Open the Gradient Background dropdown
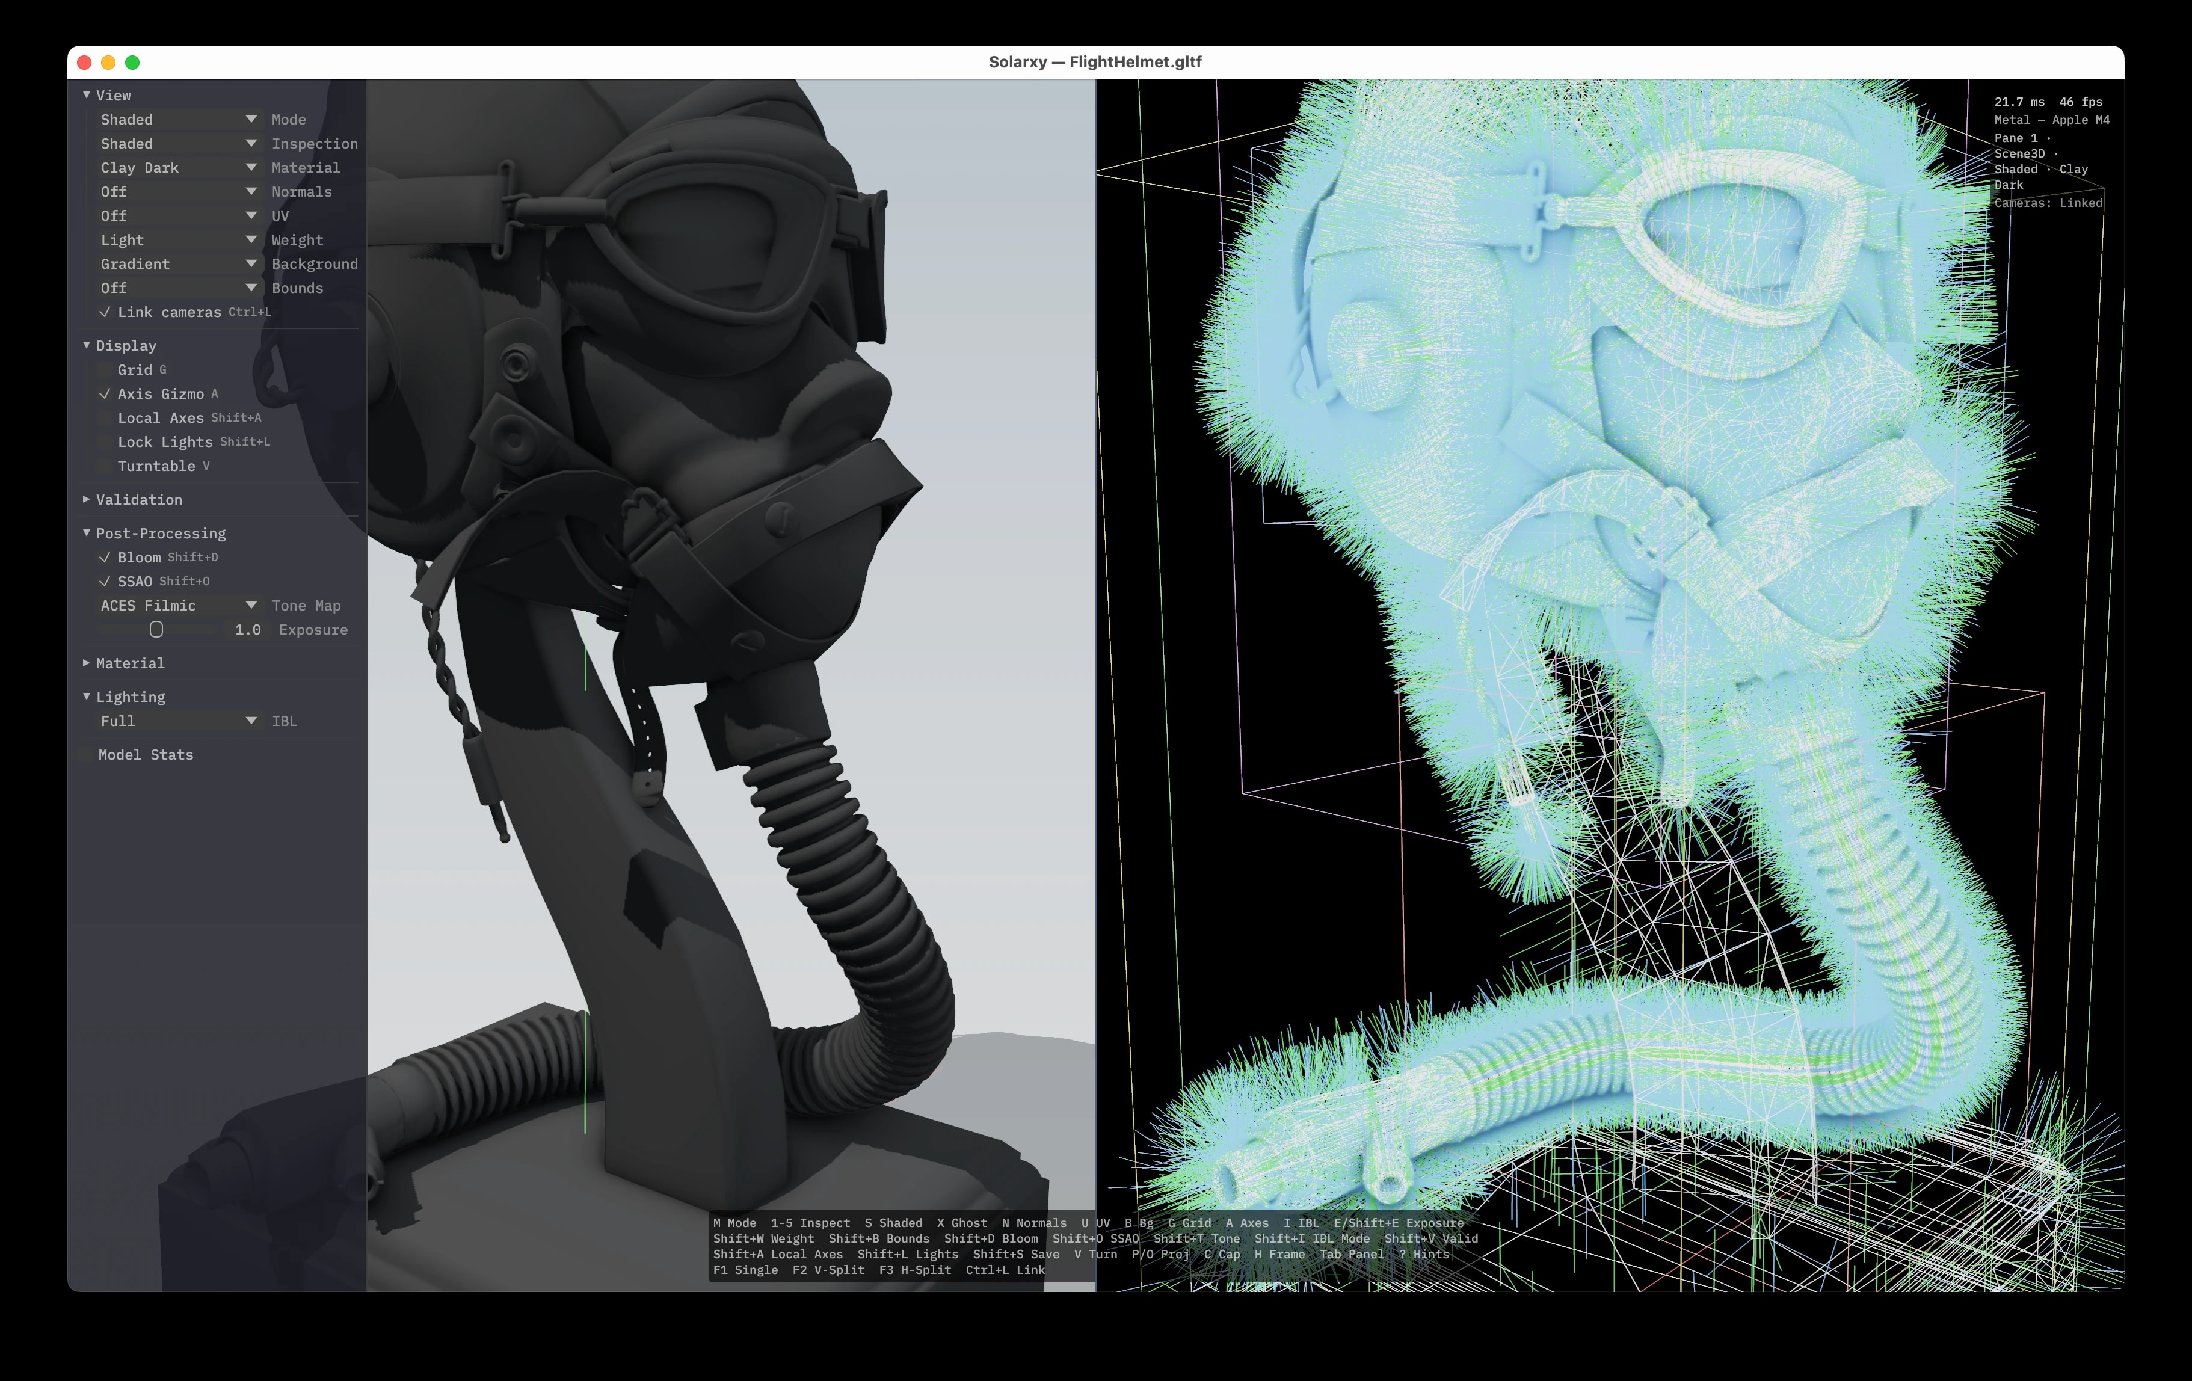Image resolution: width=2192 pixels, height=1381 pixels. click(179, 264)
